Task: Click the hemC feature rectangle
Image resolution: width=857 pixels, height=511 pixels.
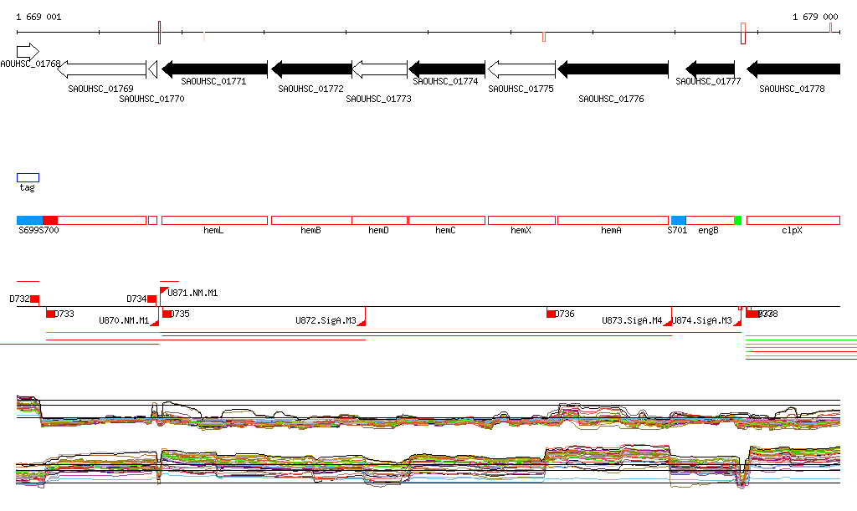Action: point(447,221)
